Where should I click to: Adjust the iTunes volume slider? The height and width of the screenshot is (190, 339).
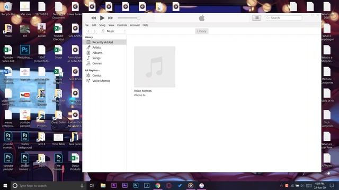click(x=129, y=18)
